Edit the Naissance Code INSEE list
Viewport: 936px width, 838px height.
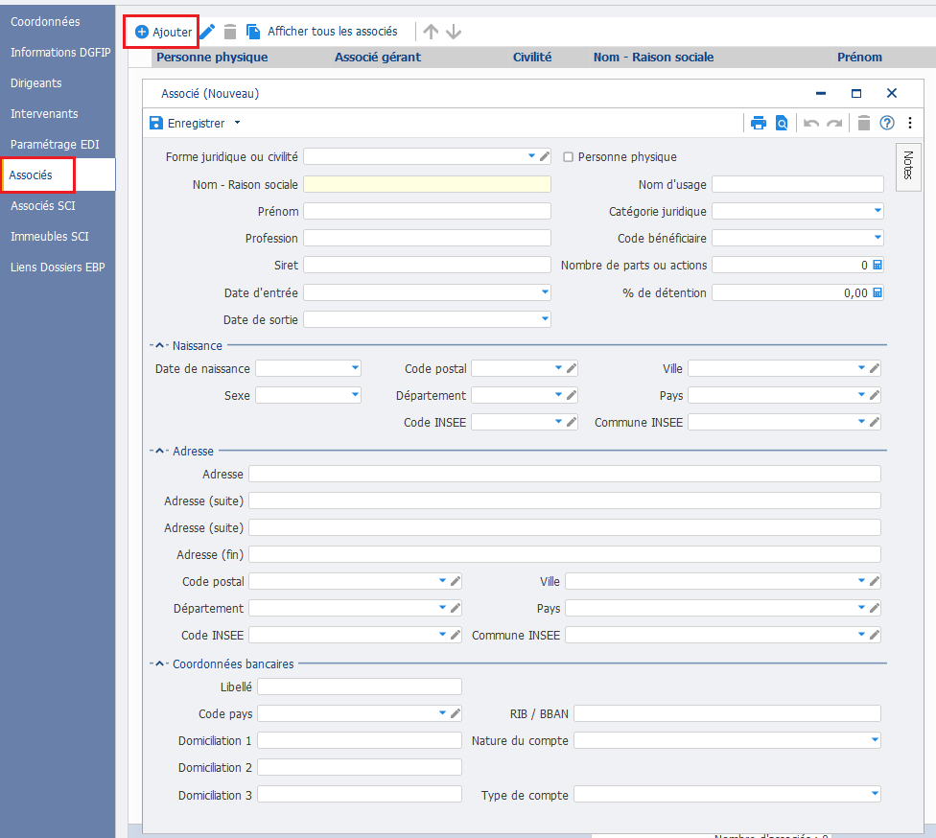click(572, 422)
